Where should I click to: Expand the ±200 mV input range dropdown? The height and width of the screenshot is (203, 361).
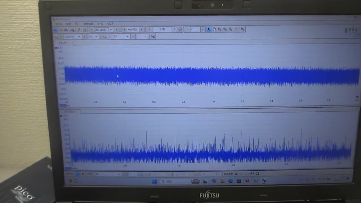[79, 37]
